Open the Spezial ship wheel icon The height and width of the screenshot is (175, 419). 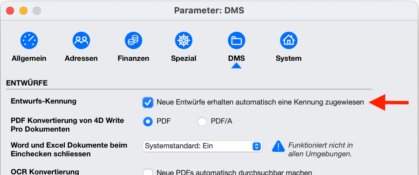184,41
